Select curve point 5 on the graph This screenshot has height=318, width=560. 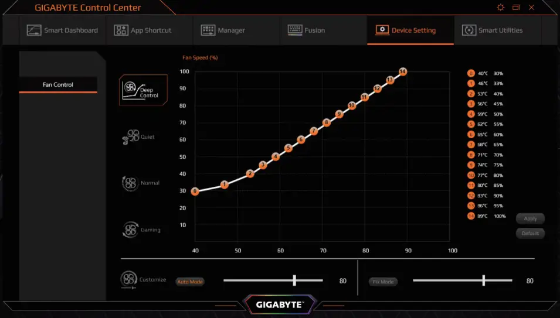[x=289, y=148]
